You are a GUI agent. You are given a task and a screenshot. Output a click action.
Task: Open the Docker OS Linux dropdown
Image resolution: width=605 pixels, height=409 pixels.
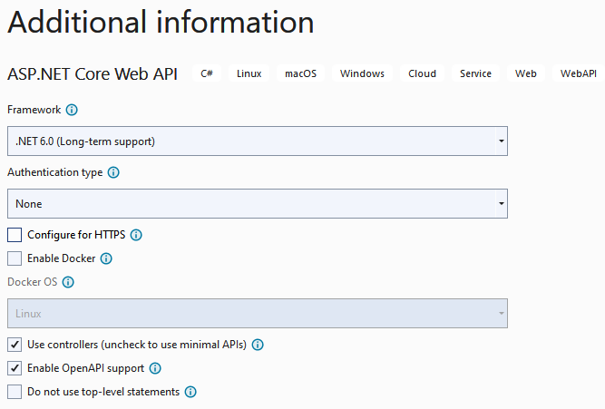pos(257,314)
